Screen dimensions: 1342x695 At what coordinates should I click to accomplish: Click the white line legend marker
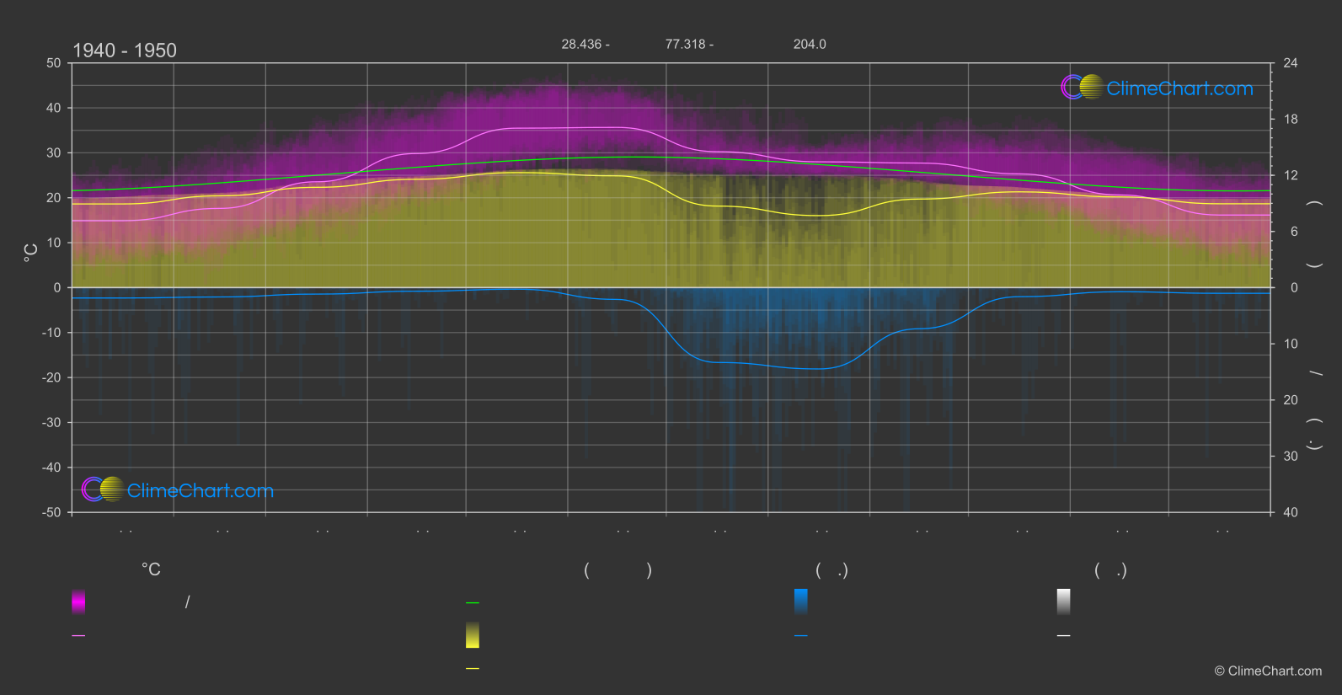[x=1063, y=636]
